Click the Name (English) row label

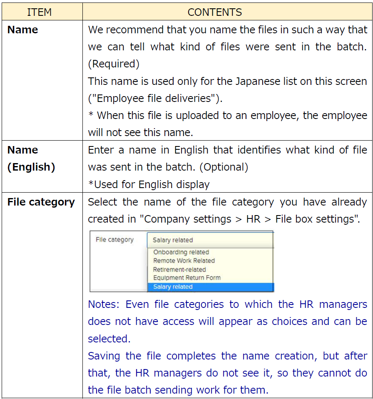coord(31,159)
